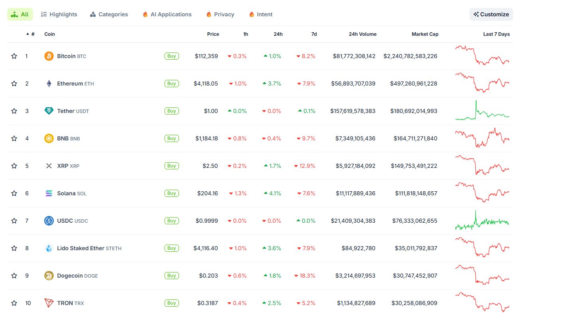This screenshot has width=563, height=313.
Task: Add Bitcoin to favorites with the star
Action: coord(14,56)
